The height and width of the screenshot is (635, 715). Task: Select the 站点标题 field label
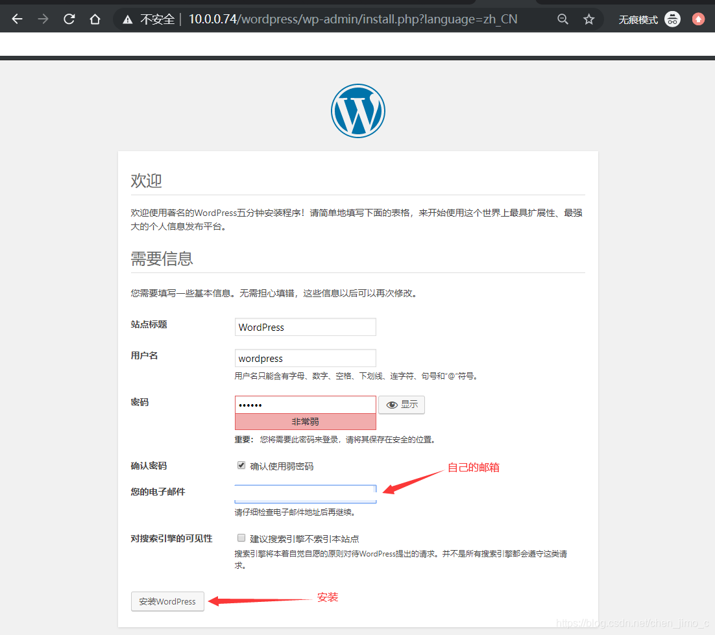click(x=149, y=324)
